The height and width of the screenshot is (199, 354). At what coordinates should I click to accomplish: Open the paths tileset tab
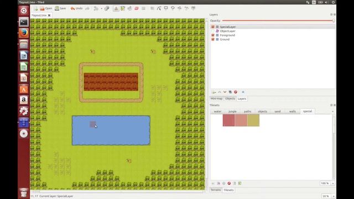tap(247, 112)
